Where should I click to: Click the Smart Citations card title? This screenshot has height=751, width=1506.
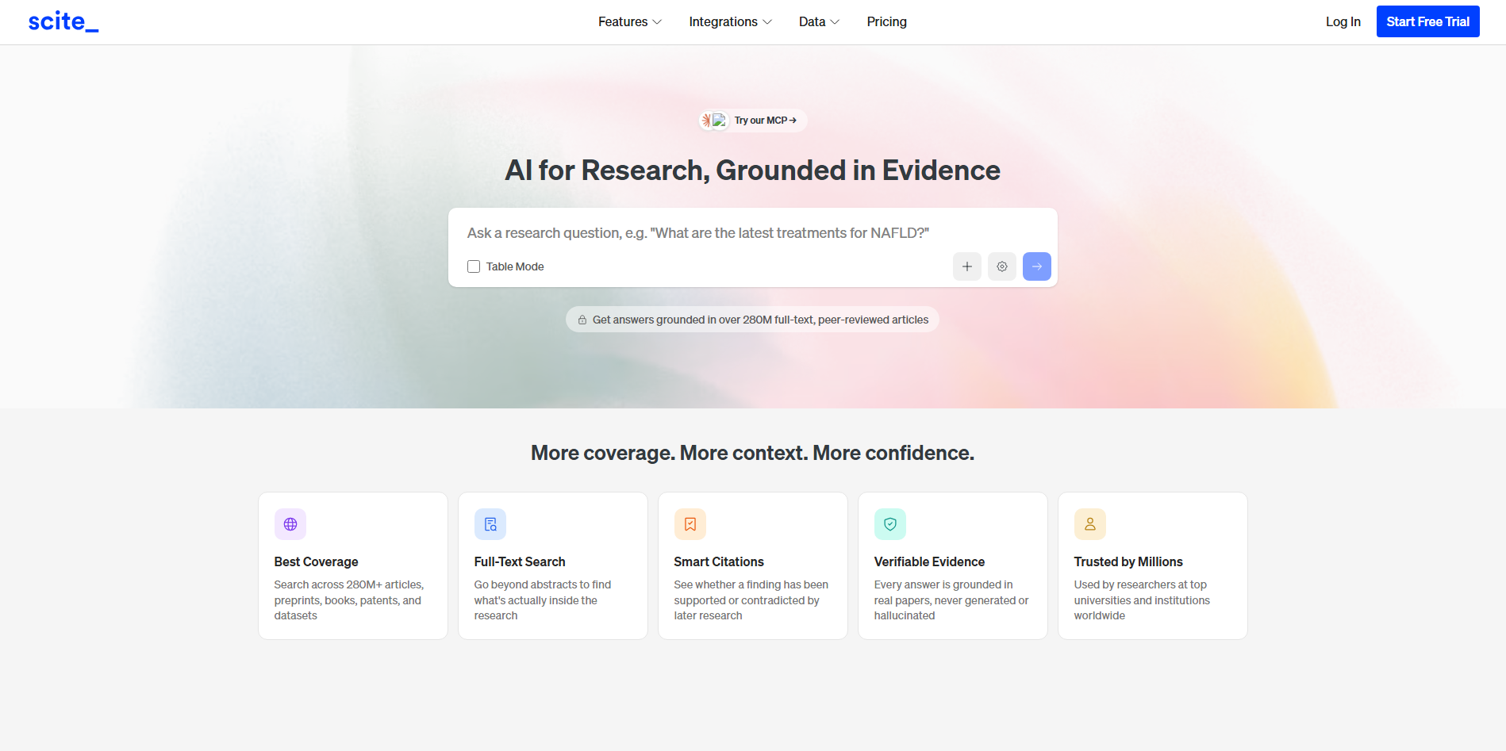[x=719, y=561]
